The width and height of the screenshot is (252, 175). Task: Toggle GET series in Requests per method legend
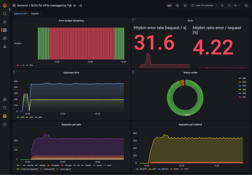coord(153,169)
